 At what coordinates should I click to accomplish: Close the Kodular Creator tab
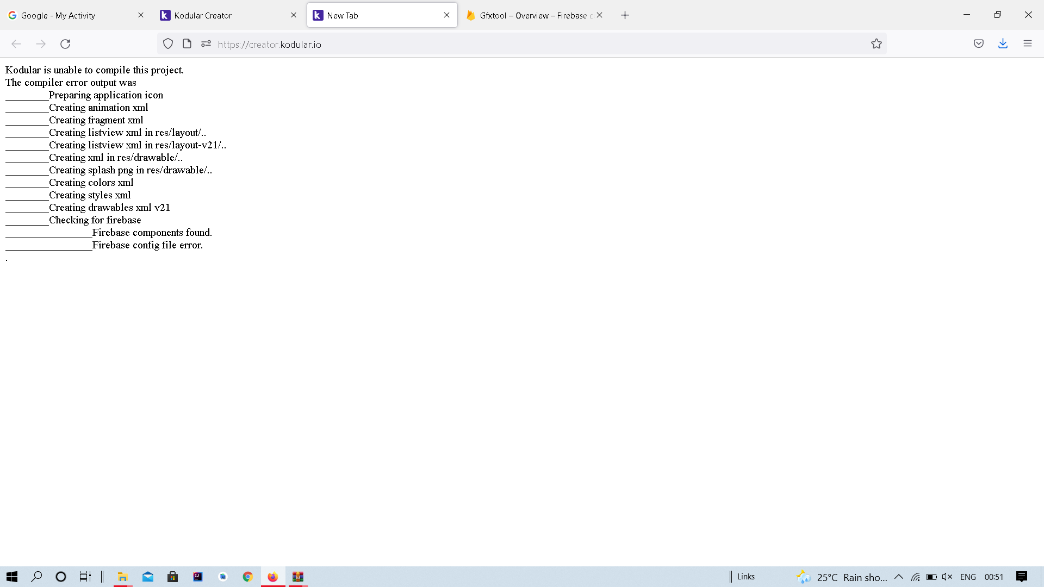pos(294,15)
